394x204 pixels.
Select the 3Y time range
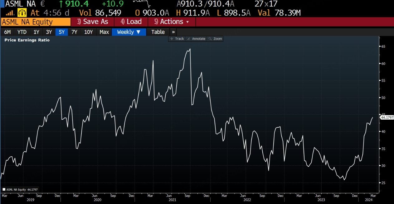coord(49,32)
